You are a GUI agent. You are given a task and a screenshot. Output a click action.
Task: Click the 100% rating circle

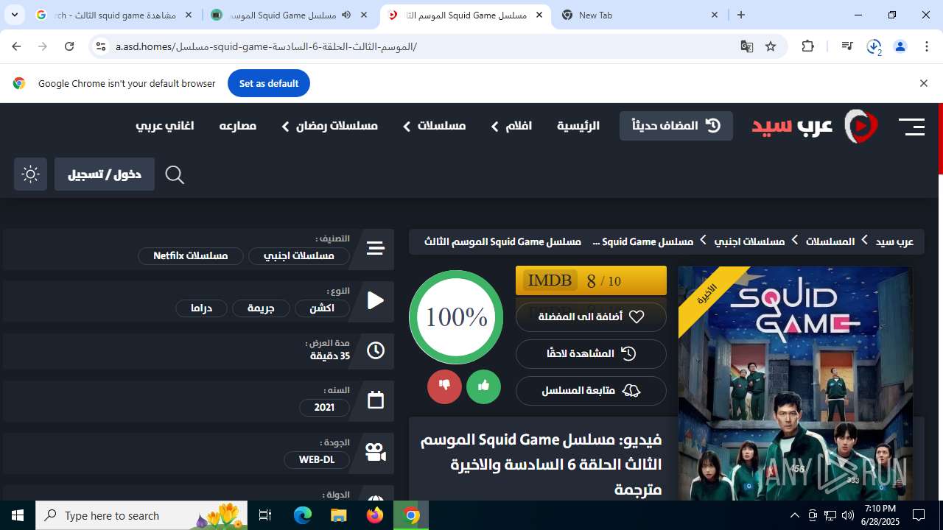point(456,317)
